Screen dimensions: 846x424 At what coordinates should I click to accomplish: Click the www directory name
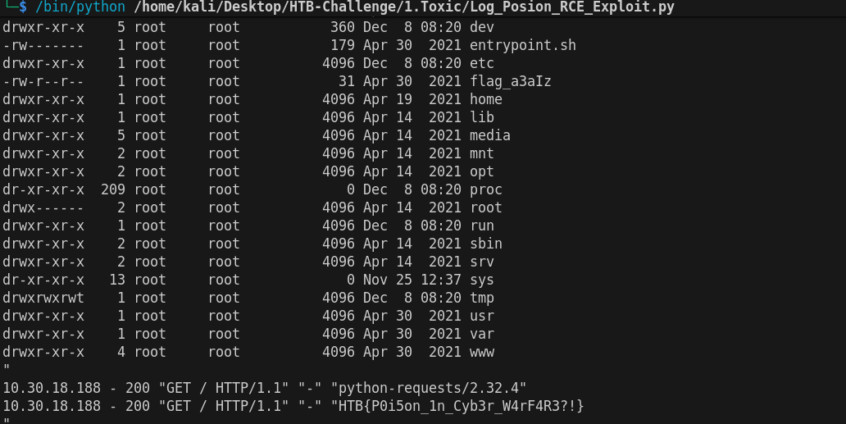pyautogui.click(x=482, y=352)
